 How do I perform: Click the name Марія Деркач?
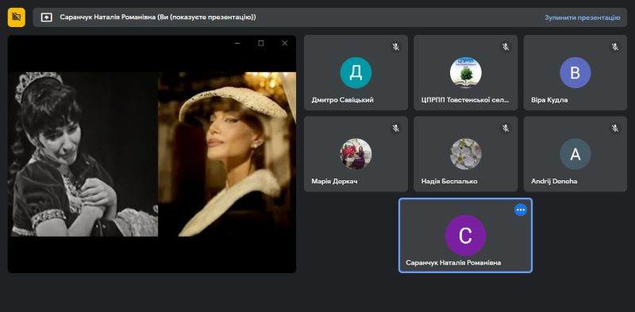coord(334,181)
